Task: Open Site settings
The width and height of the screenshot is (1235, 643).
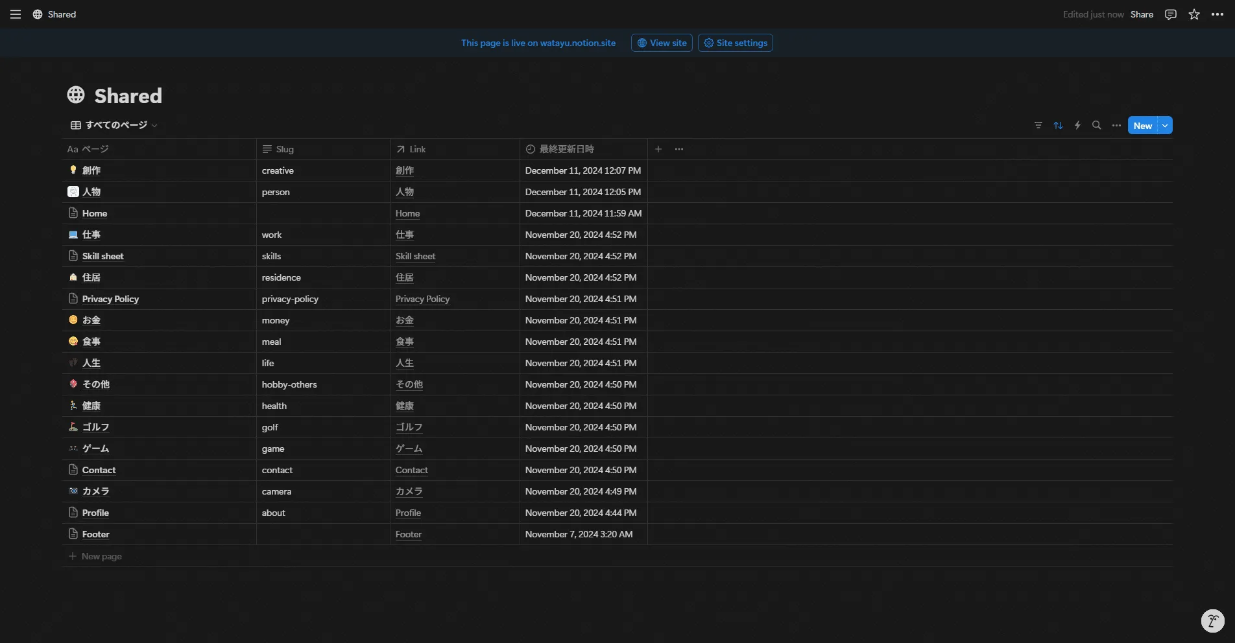Action: (736, 43)
